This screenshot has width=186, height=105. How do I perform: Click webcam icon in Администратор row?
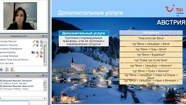41,52
